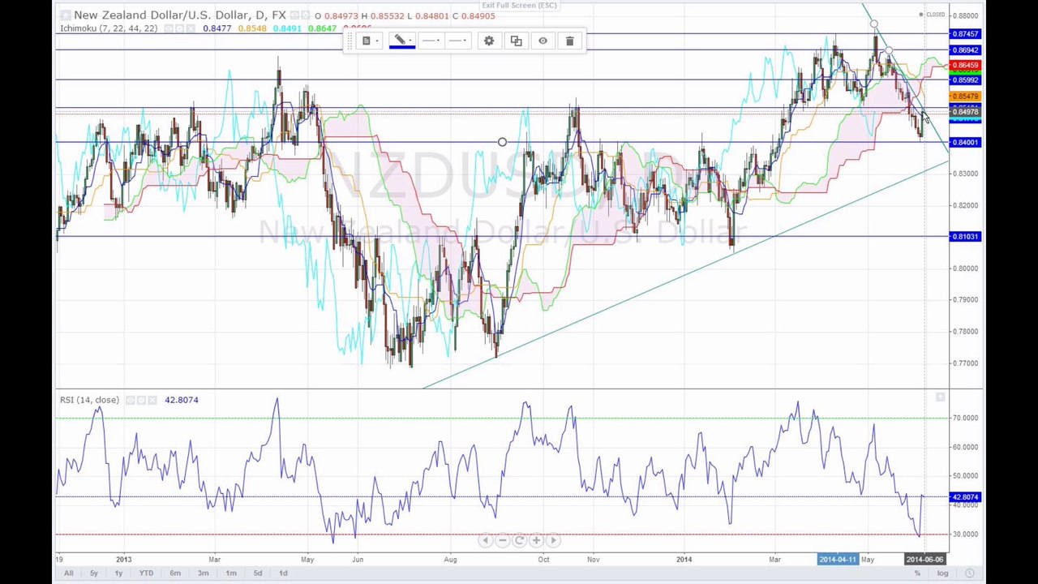The width and height of the screenshot is (1038, 584).
Task: Click the 2014-06-06 date marker
Action: (x=925, y=559)
